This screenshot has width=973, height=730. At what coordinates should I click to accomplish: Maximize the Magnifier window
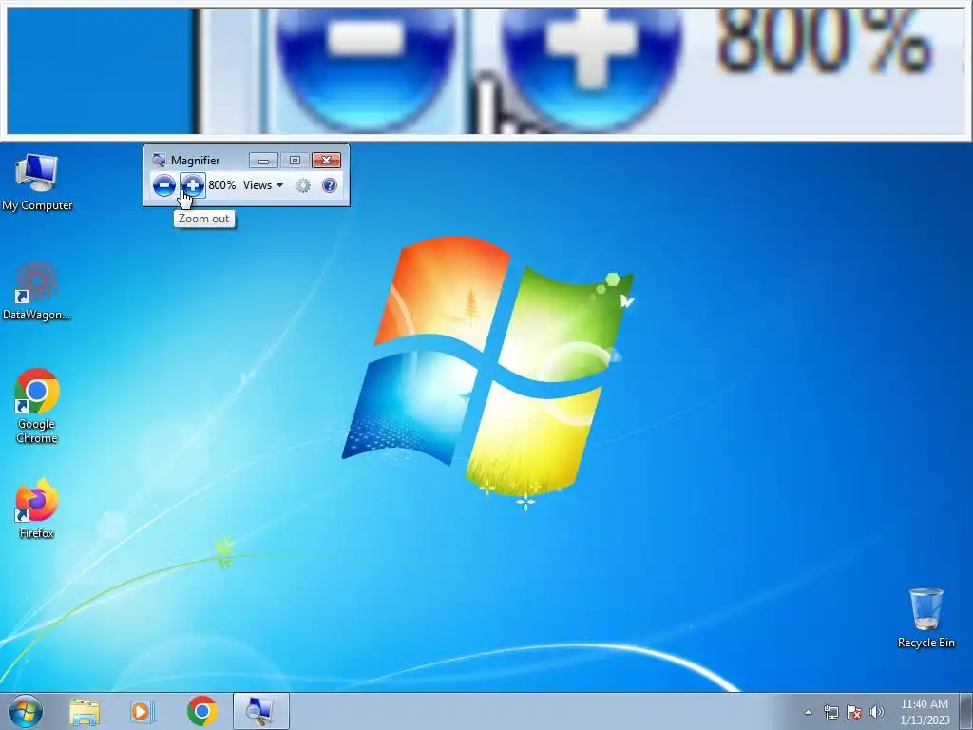point(295,161)
